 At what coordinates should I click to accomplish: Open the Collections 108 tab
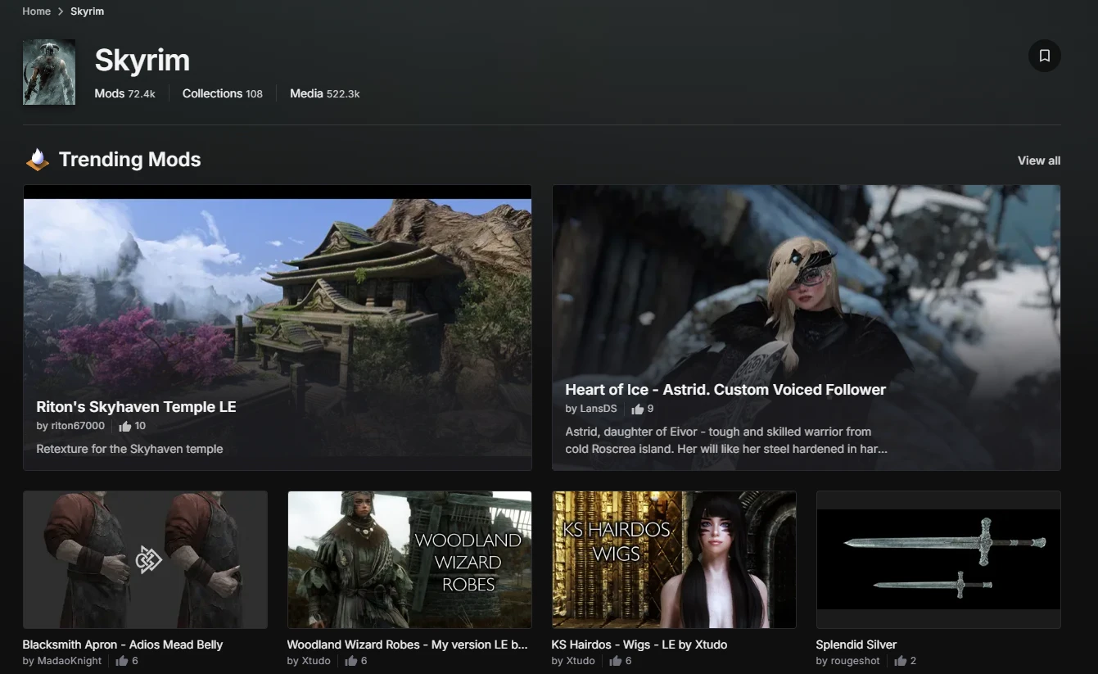(223, 93)
